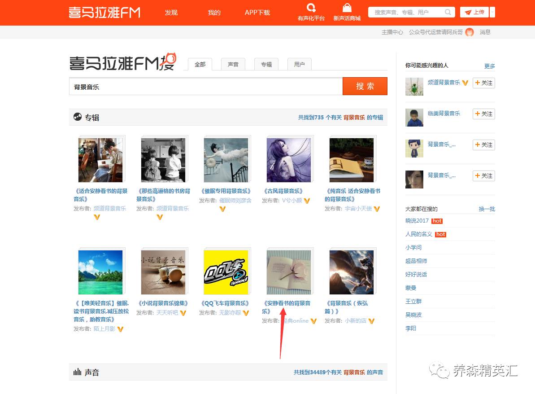Open the 频道背景音乐 user name in sidebar
535x394 pixels.
[x=444, y=82]
